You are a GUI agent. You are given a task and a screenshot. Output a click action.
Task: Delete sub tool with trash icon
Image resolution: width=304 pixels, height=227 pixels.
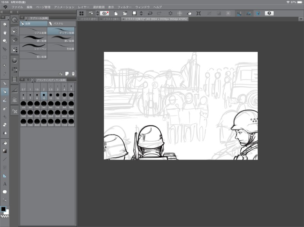(73, 74)
